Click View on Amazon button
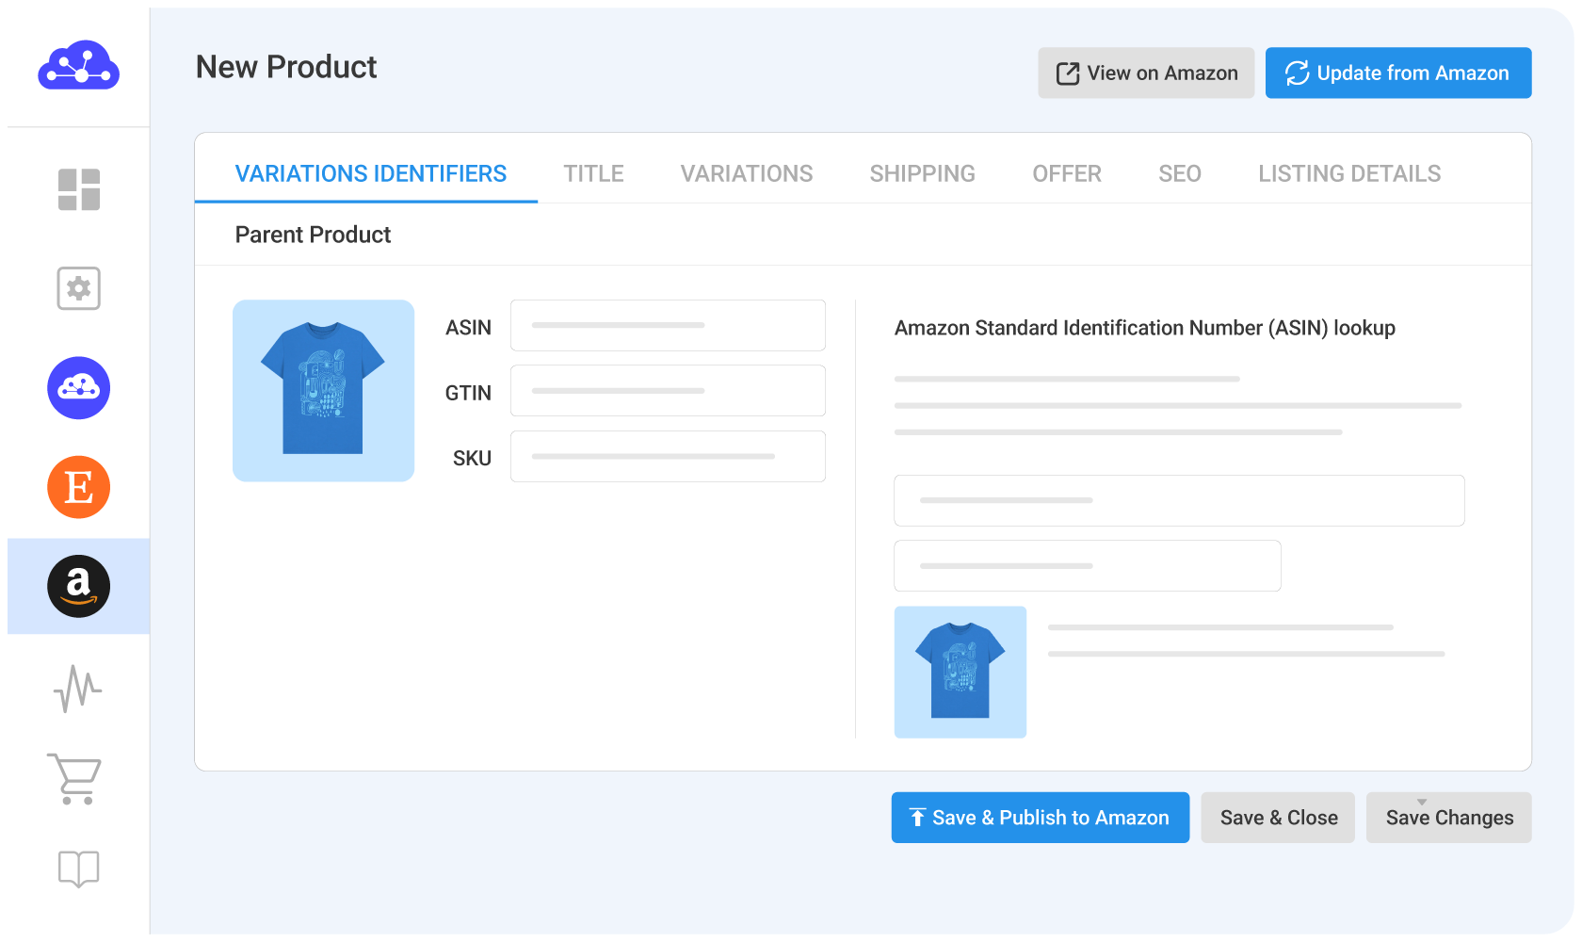The image size is (1582, 942). (x=1146, y=73)
